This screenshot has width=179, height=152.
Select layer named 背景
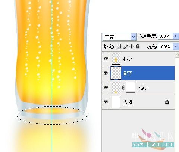point(129,102)
